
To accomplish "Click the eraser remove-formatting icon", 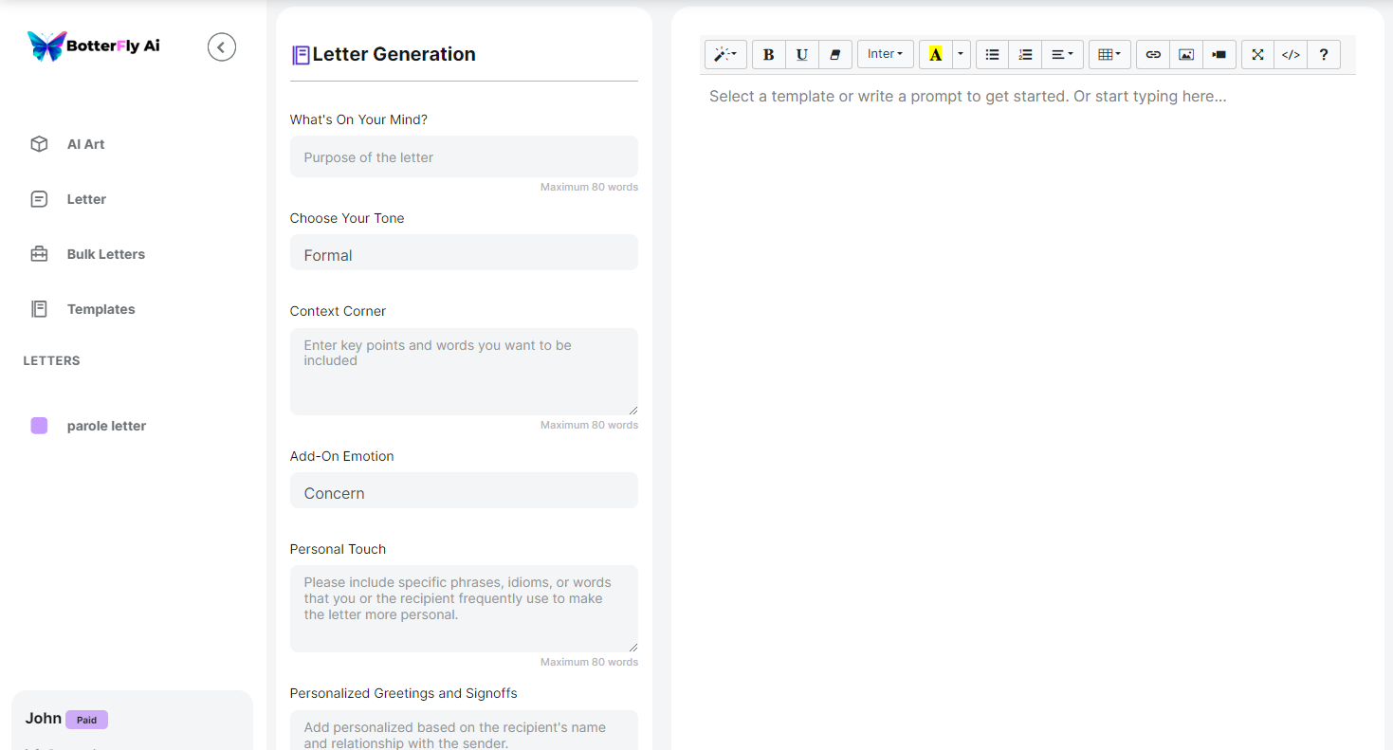I will click(835, 55).
